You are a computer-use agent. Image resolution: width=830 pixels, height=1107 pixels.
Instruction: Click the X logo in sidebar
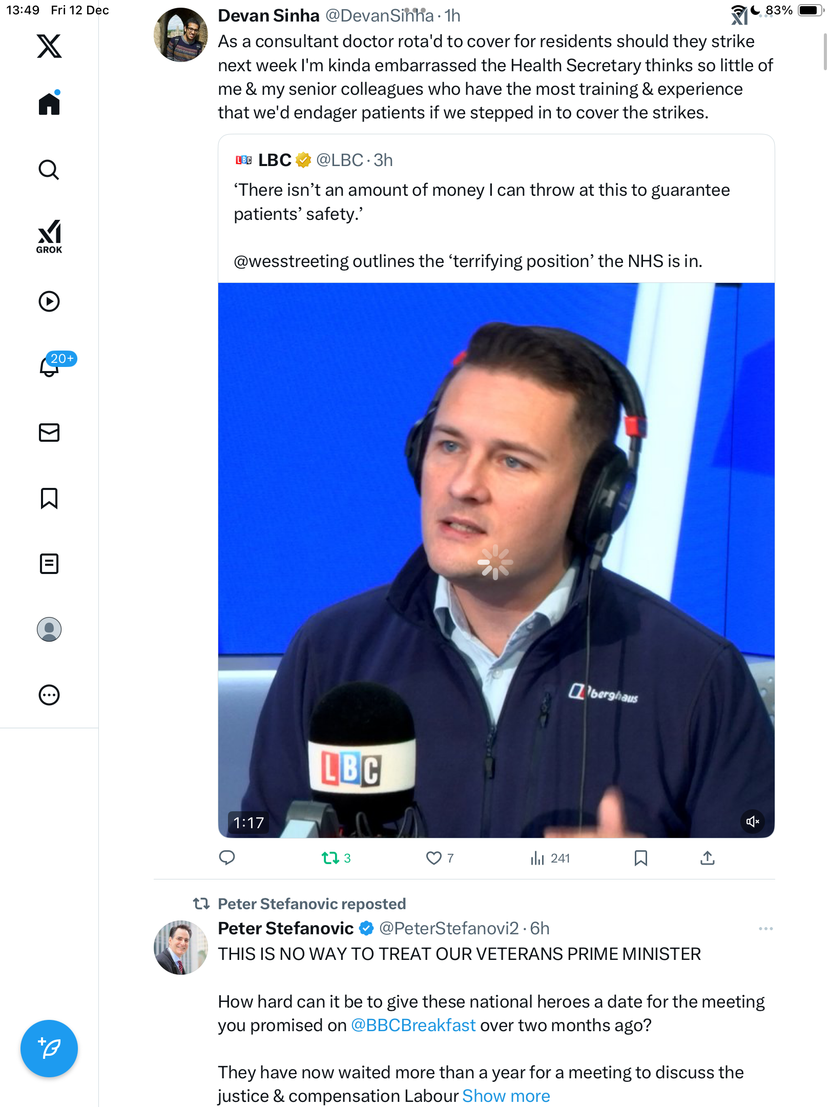click(x=49, y=46)
